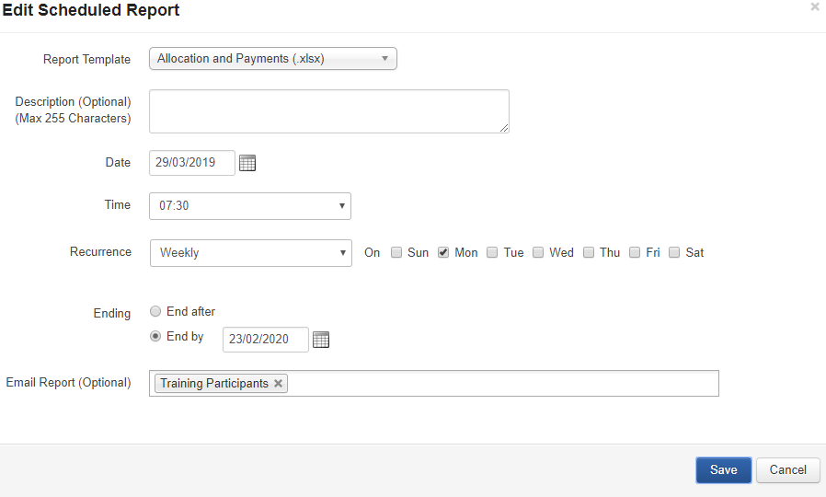Select the Sat day checkbox
Viewport: 826px width, 497px height.
tap(674, 252)
